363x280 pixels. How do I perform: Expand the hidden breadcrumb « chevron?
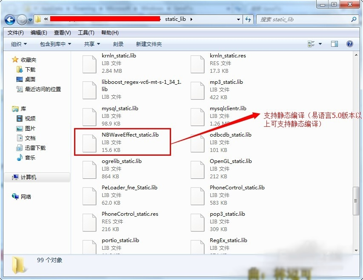click(46, 19)
